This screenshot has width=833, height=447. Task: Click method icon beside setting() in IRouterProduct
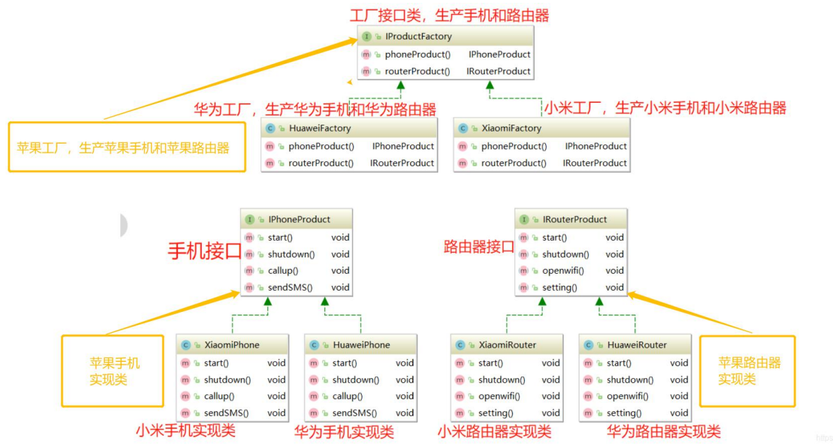pos(524,287)
